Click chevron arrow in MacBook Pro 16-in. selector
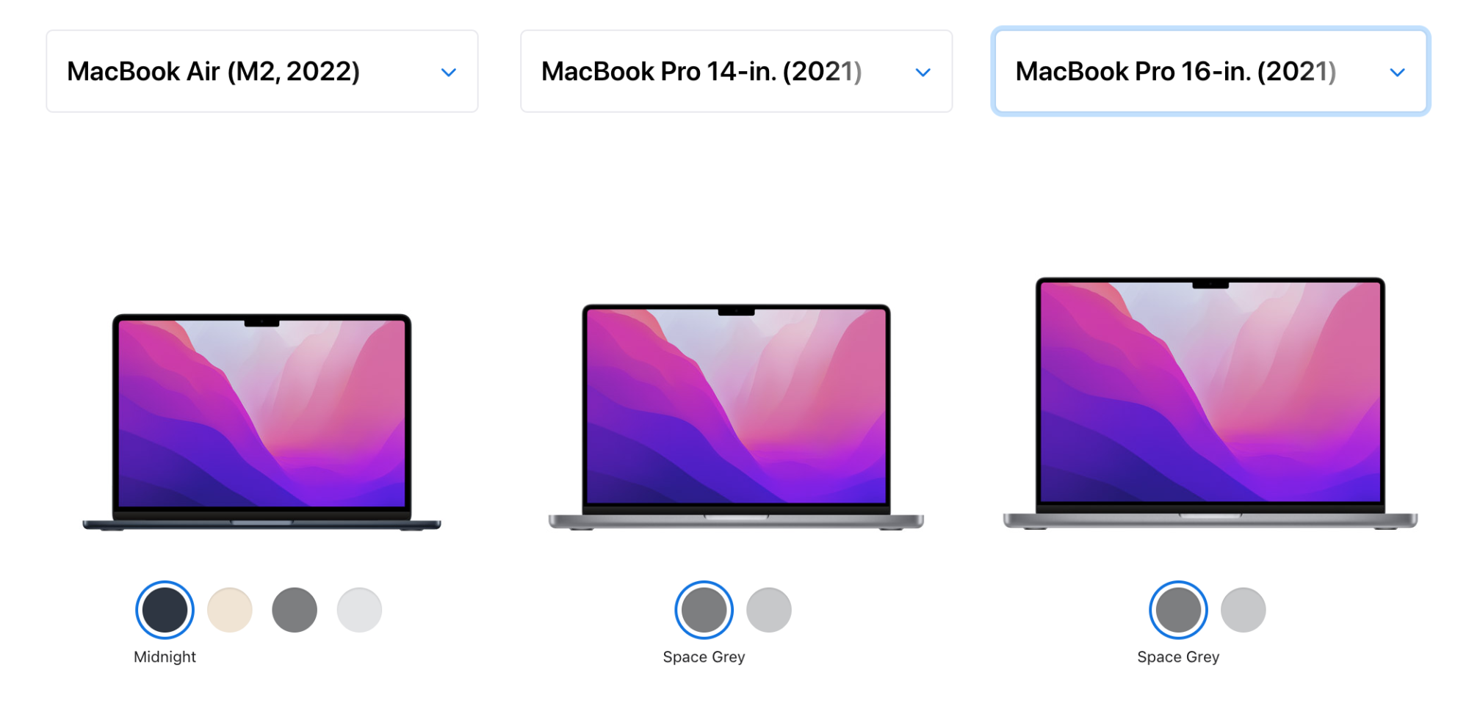This screenshot has width=1469, height=703. click(1398, 72)
